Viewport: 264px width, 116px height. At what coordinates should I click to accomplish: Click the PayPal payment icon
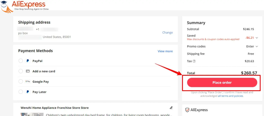pyautogui.click(x=28, y=61)
